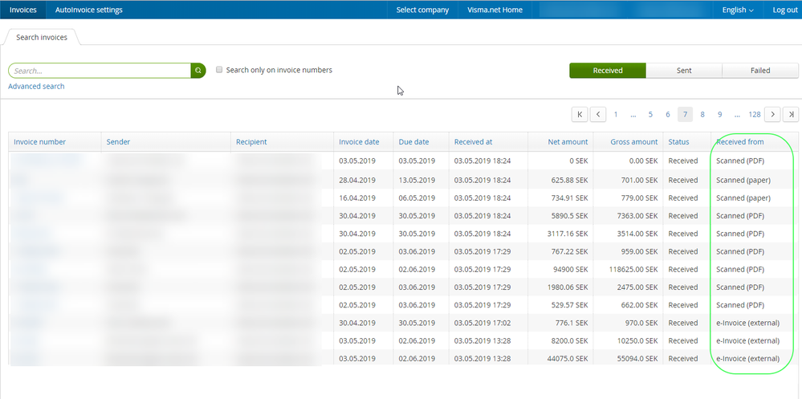Sort by Received from column
This screenshot has height=399, width=802.
pos(740,142)
